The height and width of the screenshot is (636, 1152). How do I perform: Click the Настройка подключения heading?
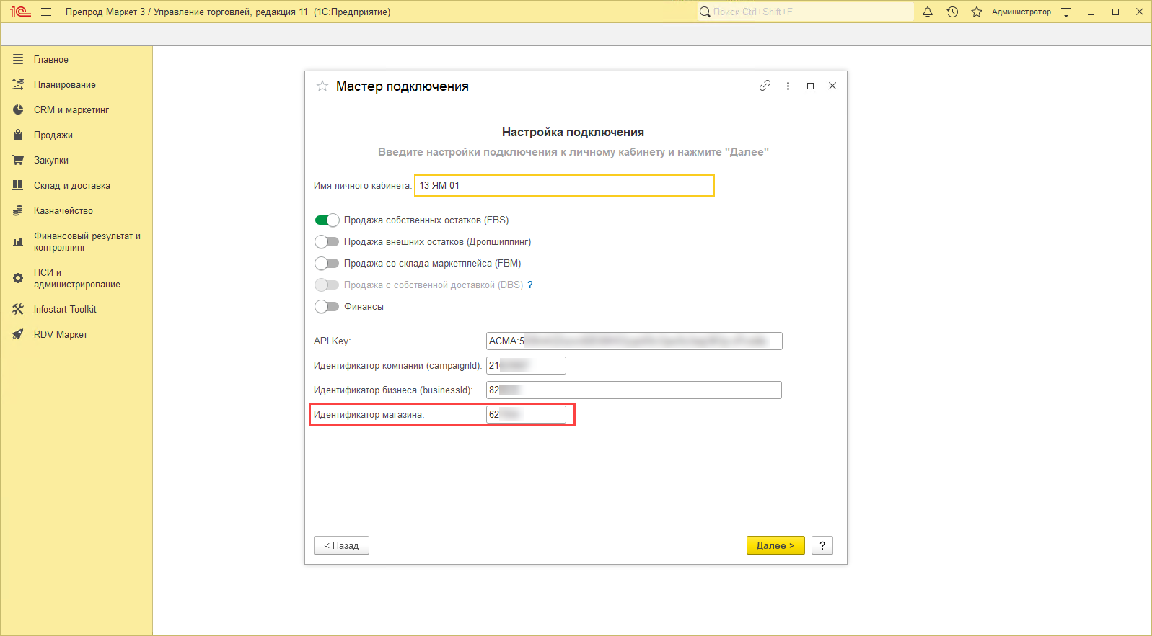click(x=573, y=132)
